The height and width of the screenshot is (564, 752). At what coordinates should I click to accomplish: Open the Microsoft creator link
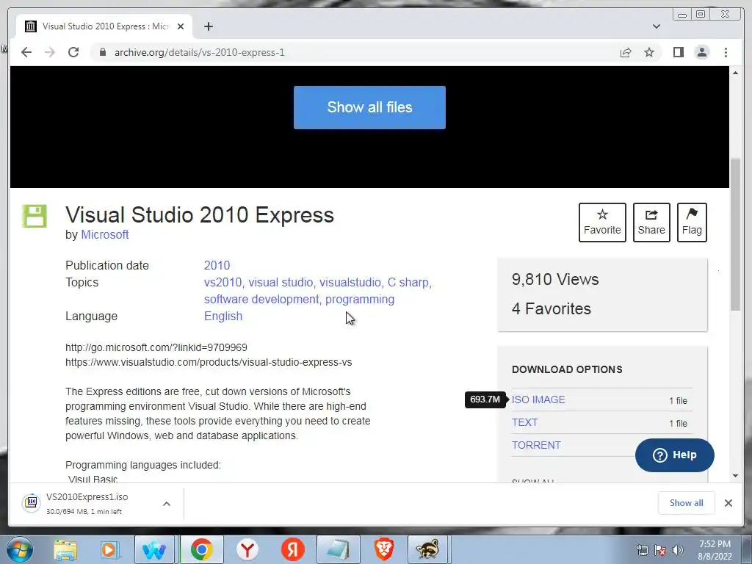coord(104,234)
